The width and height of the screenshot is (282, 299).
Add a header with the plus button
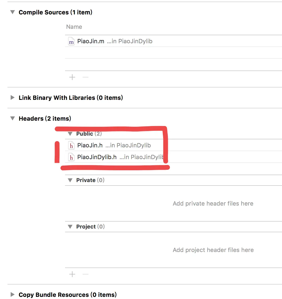point(72,274)
